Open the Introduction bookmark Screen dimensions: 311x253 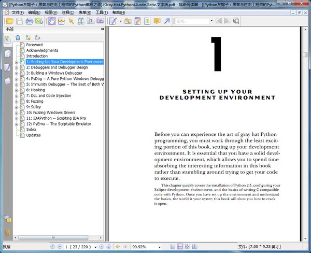tap(37, 56)
